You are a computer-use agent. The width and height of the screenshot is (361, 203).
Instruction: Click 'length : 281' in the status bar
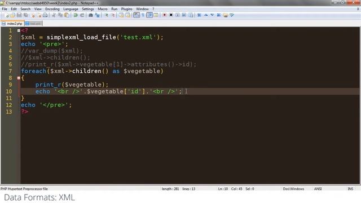(170, 189)
